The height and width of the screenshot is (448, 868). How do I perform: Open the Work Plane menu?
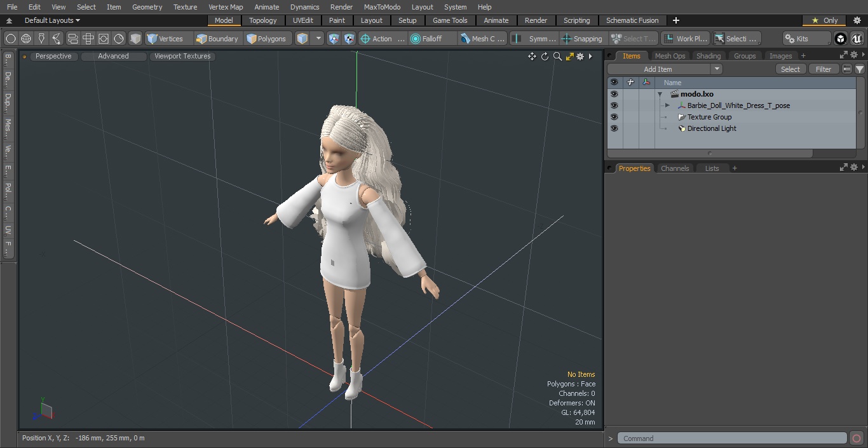tap(685, 39)
